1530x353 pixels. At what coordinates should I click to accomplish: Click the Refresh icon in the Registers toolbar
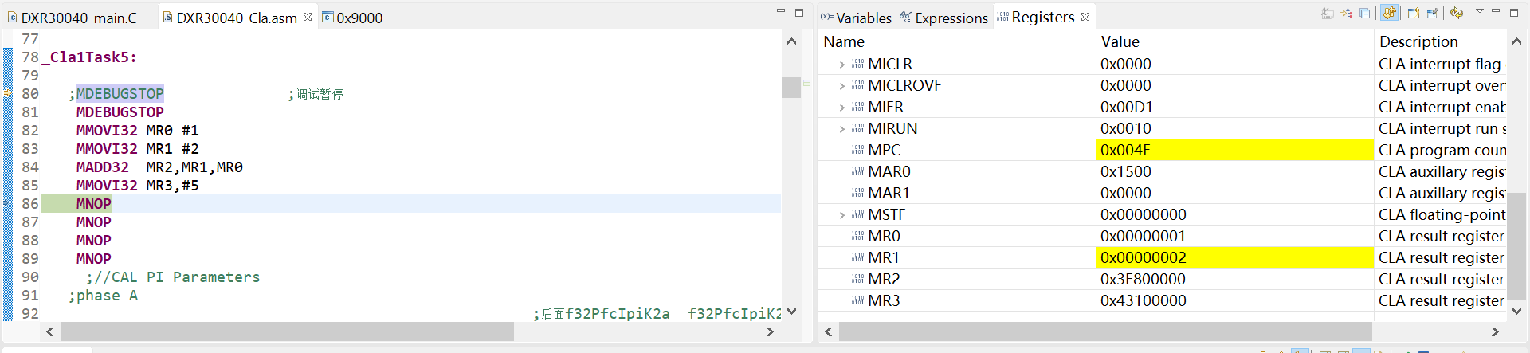[1457, 13]
